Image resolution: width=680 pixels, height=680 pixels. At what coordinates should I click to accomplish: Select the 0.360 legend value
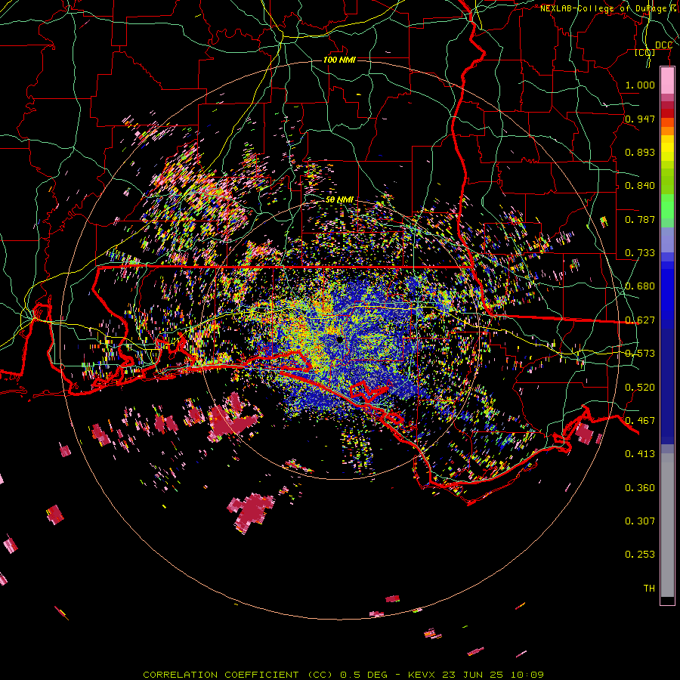pyautogui.click(x=640, y=488)
